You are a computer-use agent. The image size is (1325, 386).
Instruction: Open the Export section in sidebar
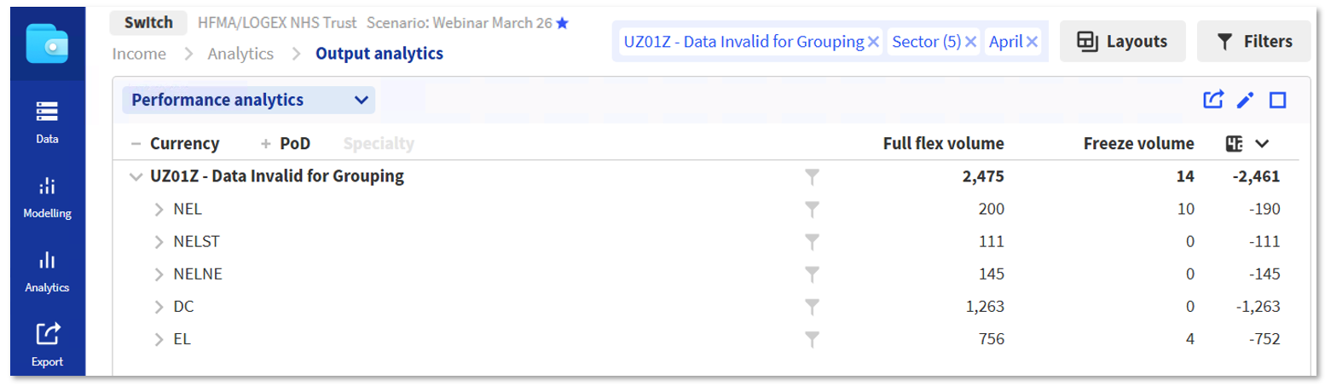pyautogui.click(x=47, y=343)
